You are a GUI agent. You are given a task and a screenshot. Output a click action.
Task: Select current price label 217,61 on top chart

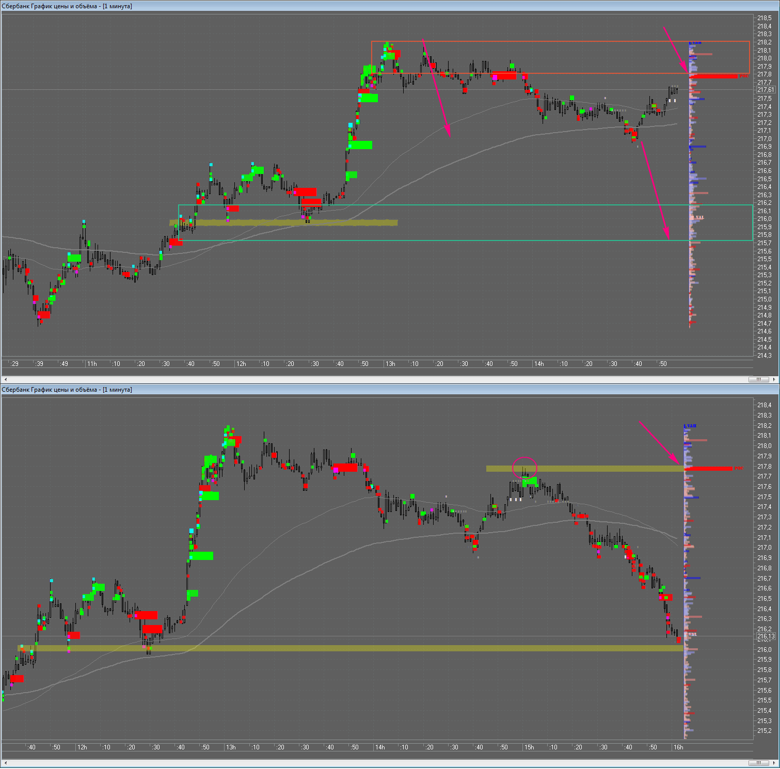[766, 90]
